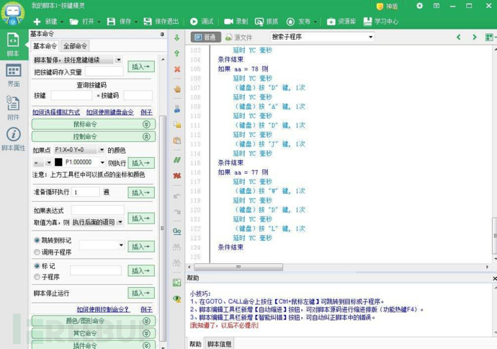The height and width of the screenshot is (349, 497).
Task: Open 脚本属性 script properties sidebar icon
Action: click(13, 140)
